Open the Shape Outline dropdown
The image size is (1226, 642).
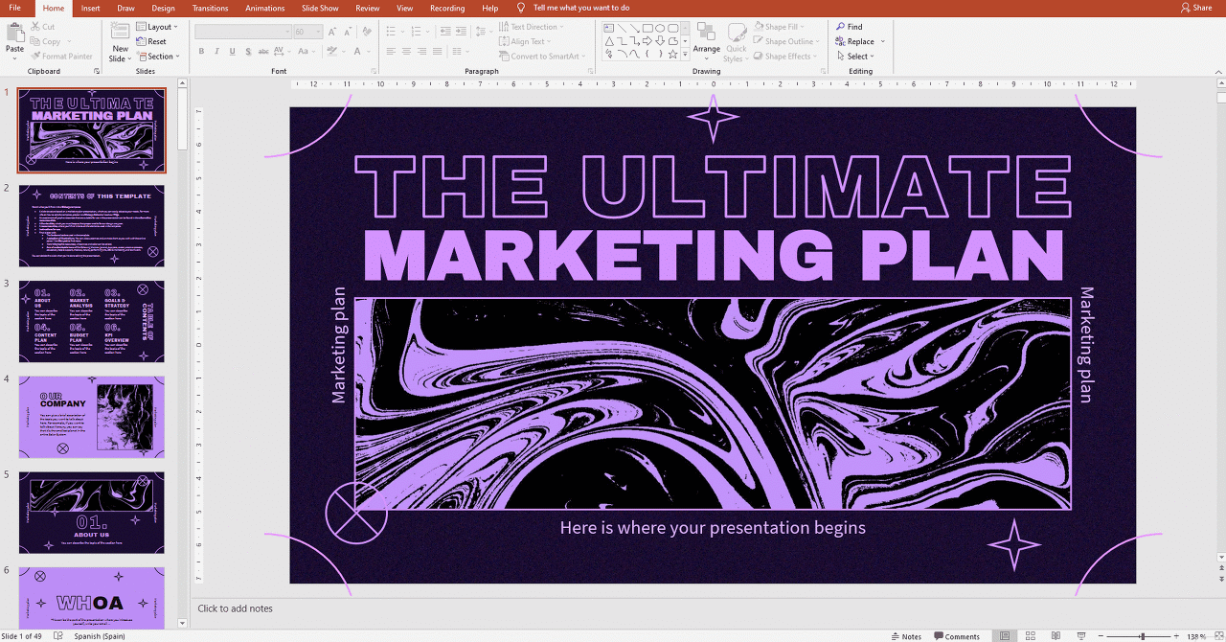(785, 41)
